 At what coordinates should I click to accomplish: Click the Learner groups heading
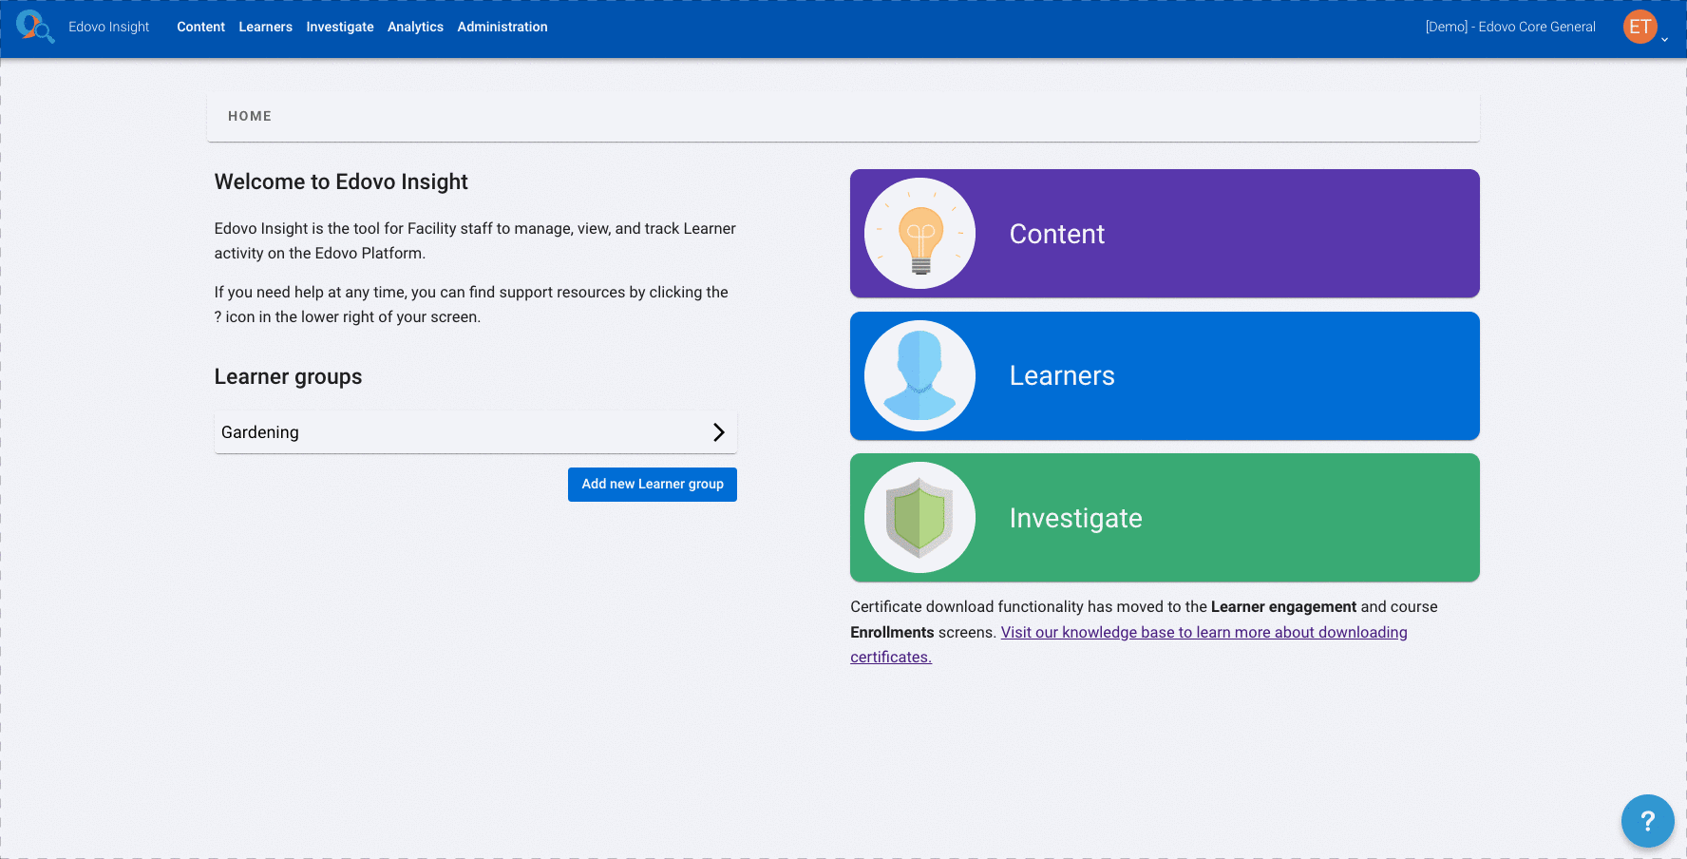[288, 377]
